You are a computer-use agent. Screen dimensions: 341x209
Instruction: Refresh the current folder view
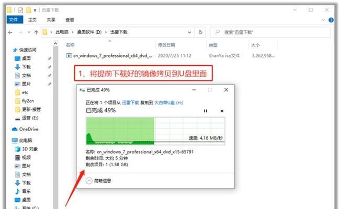click(200, 32)
